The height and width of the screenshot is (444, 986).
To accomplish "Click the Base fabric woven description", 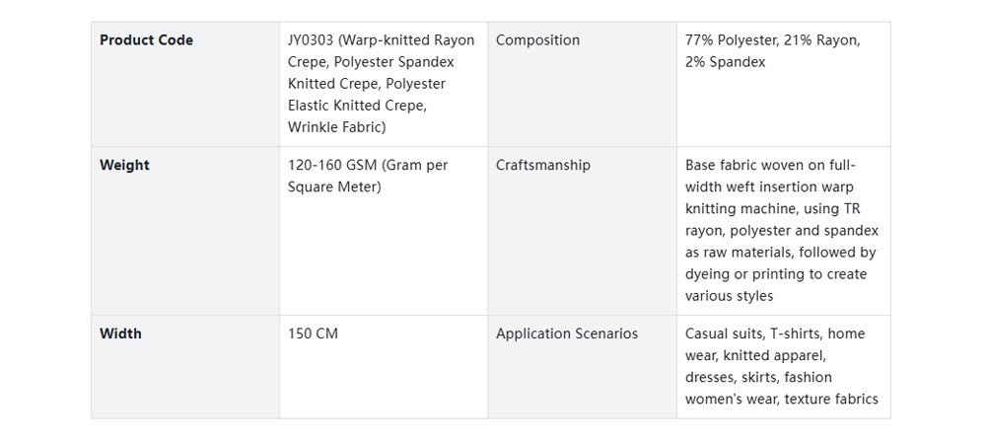I will coord(770,166).
